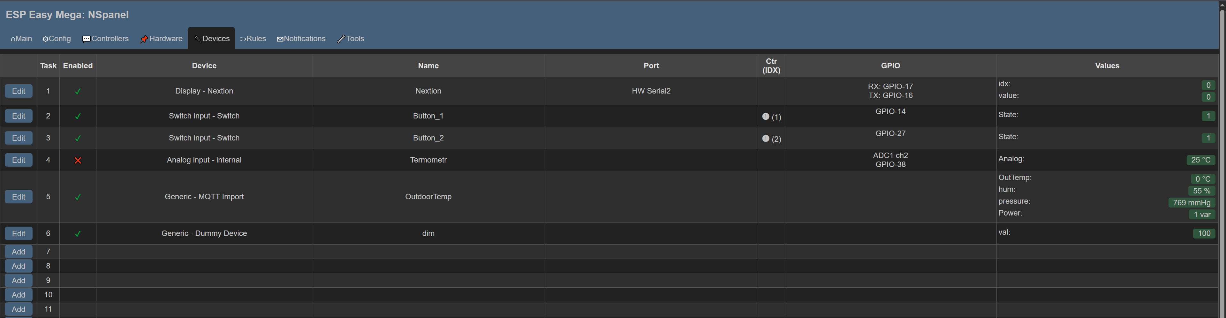
Task: Open the Config tab with gear icon
Action: (57, 39)
